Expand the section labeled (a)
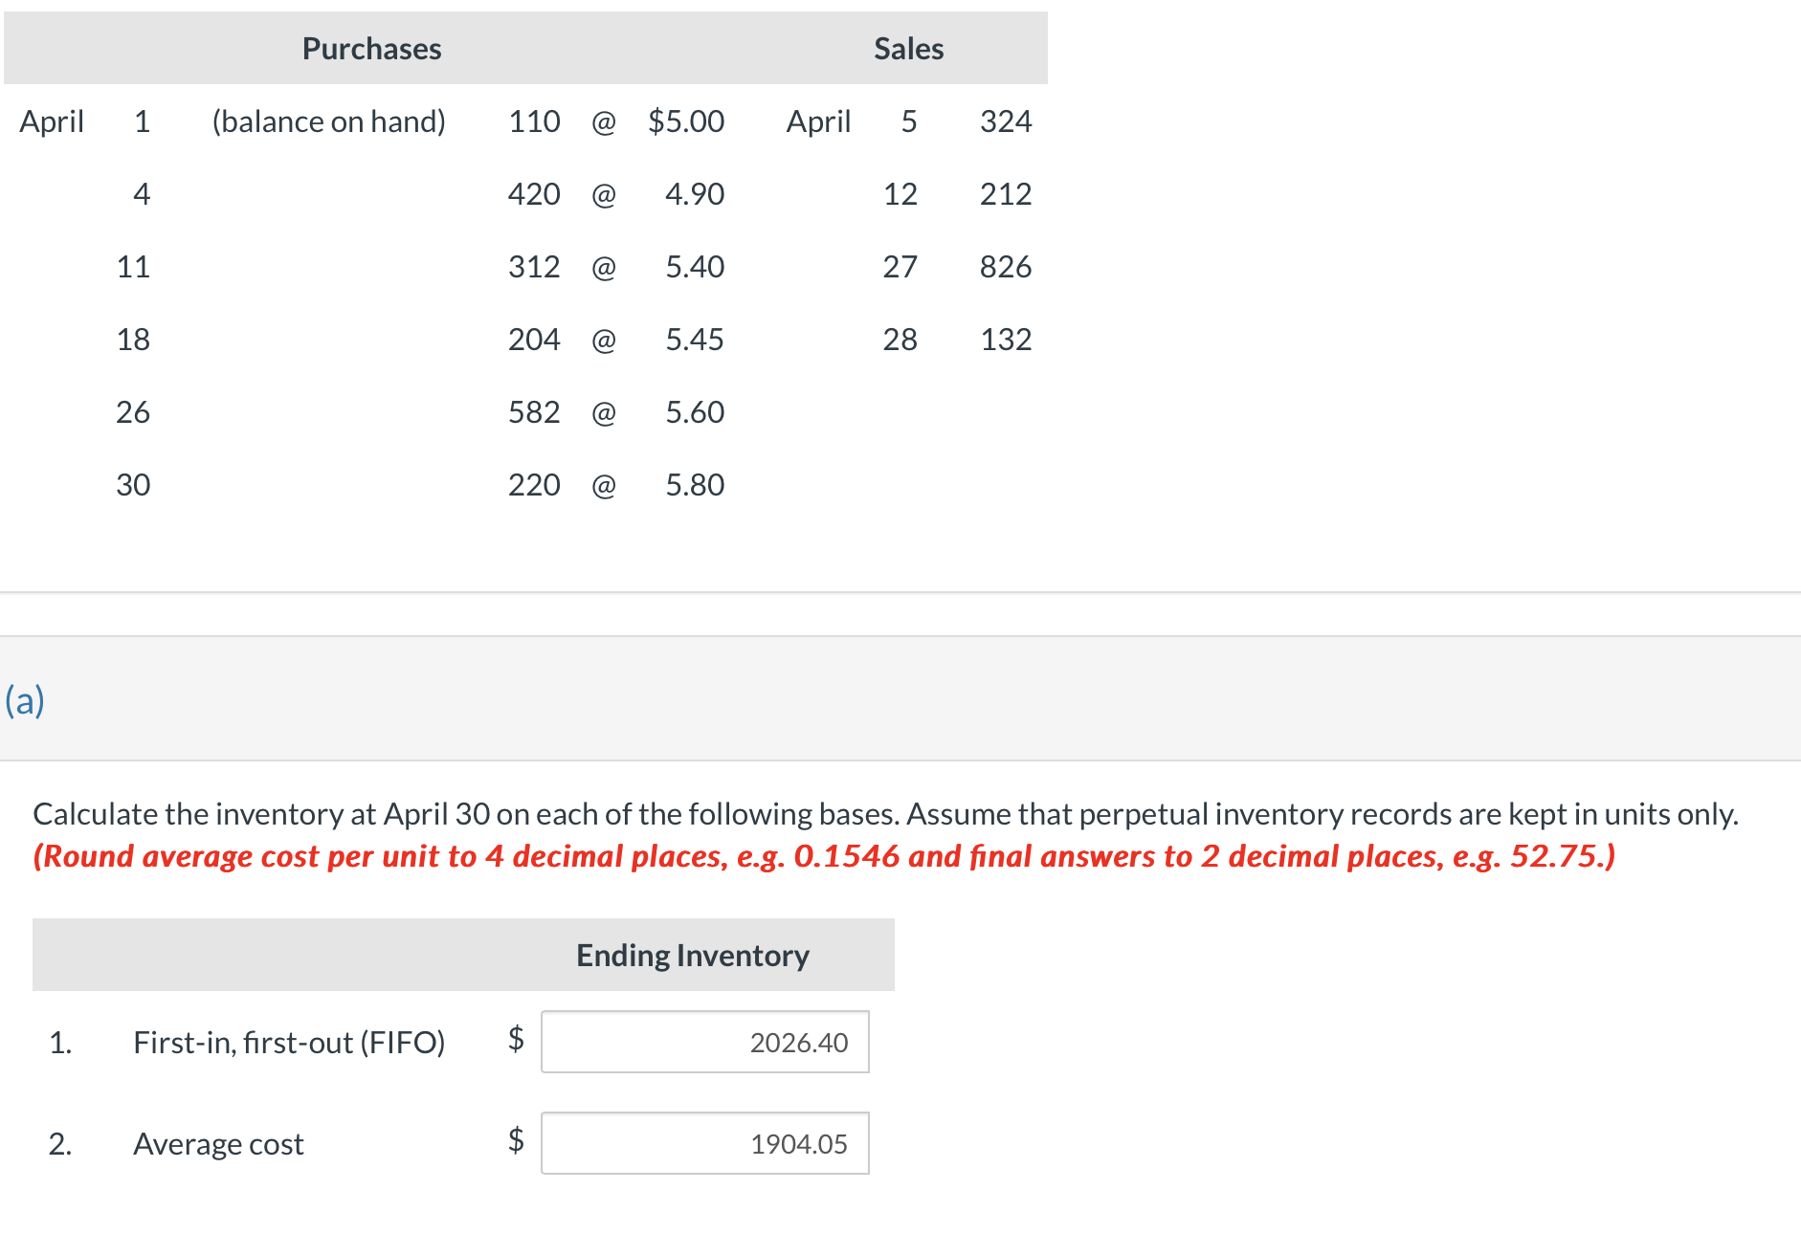This screenshot has width=1801, height=1234. 25,699
